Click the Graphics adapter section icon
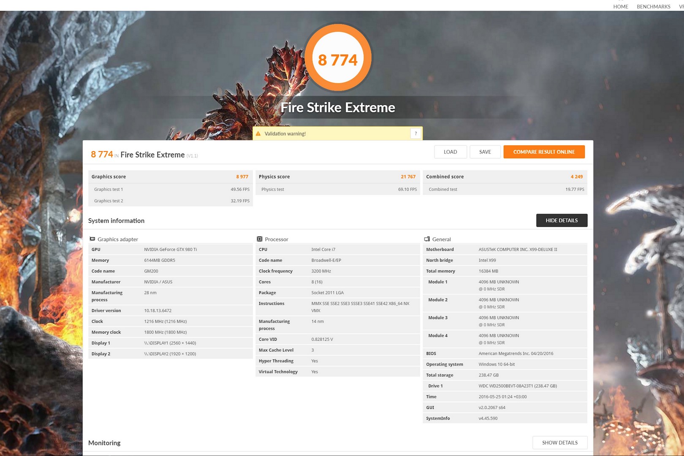The image size is (684, 456). tap(92, 239)
